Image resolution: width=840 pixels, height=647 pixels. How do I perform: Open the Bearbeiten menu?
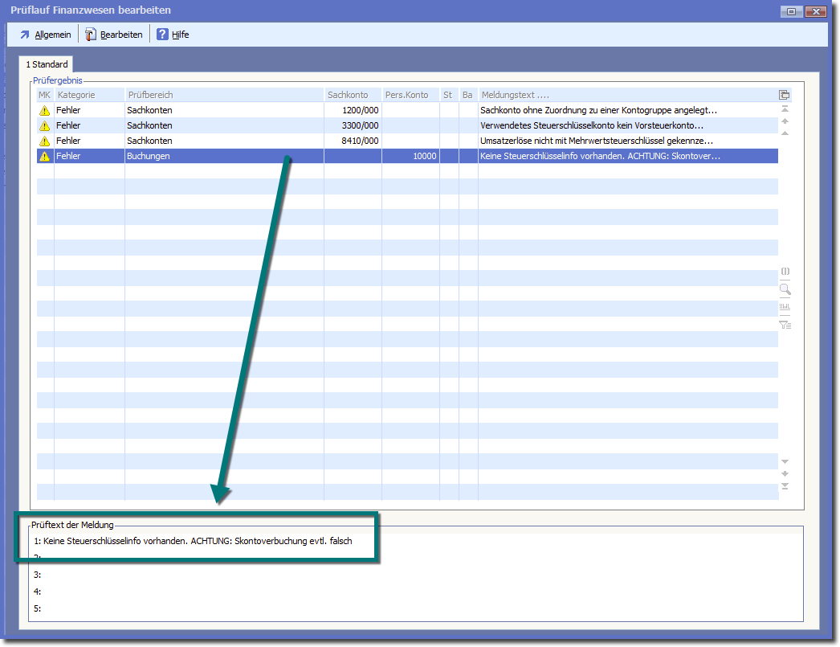coord(113,35)
